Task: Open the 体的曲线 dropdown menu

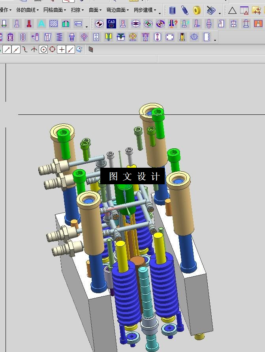Action: pyautogui.click(x=28, y=10)
